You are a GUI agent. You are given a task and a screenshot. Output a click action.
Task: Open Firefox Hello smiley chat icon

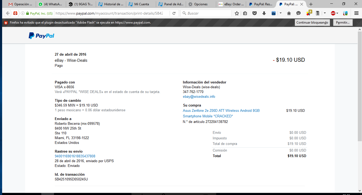pyautogui.click(x=298, y=13)
